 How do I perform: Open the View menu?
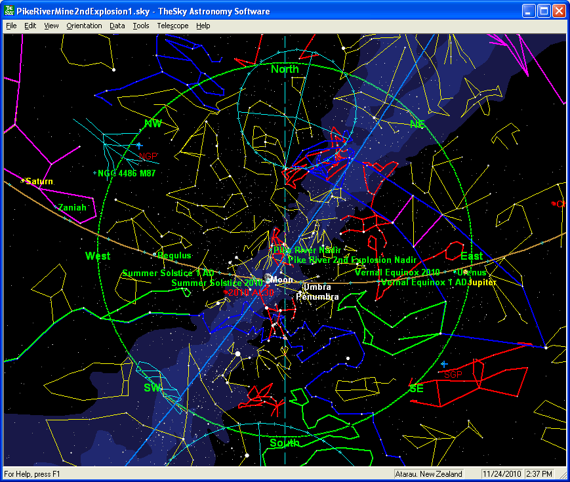[51, 26]
